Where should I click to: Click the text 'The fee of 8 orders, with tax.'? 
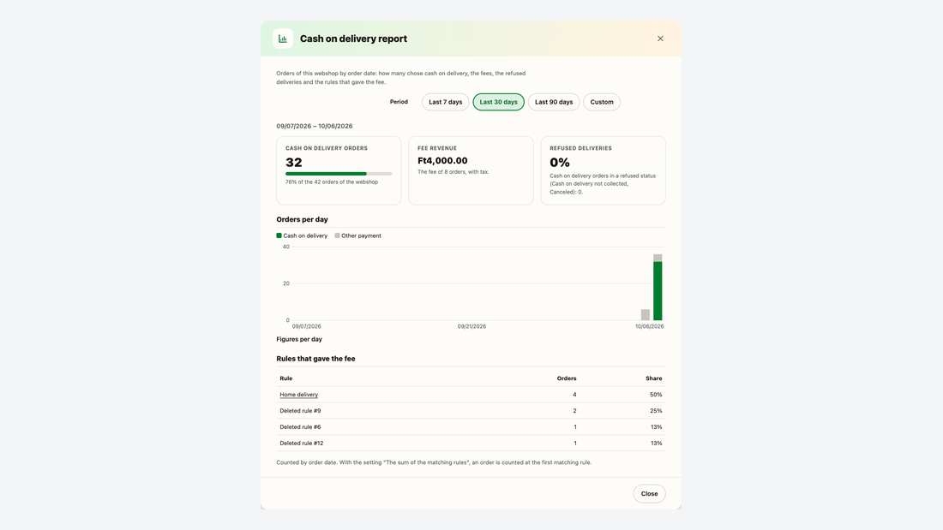453,172
